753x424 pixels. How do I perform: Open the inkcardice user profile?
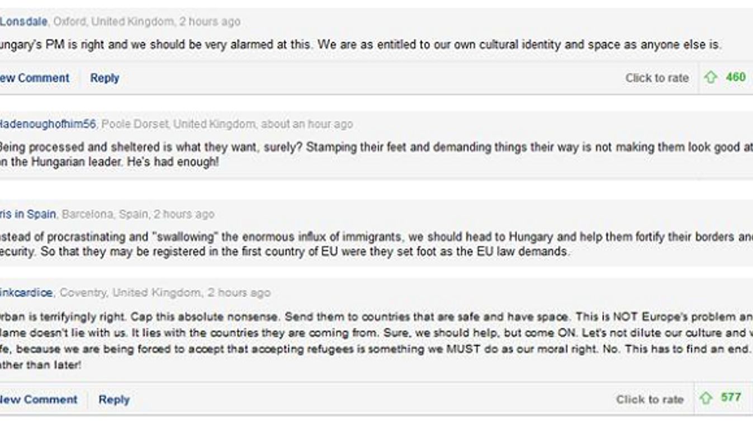coord(26,293)
